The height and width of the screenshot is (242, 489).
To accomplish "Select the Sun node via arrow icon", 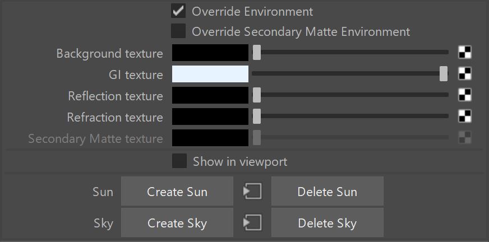I will coord(252,191).
